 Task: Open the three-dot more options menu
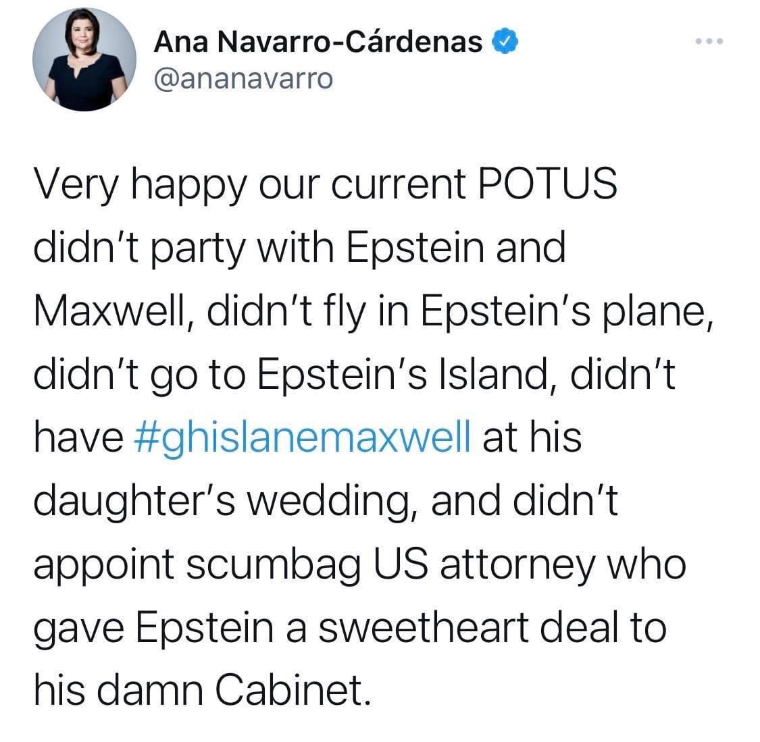[x=709, y=41]
